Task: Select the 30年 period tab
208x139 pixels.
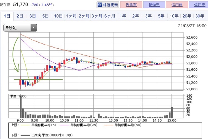Action: tap(200, 16)
